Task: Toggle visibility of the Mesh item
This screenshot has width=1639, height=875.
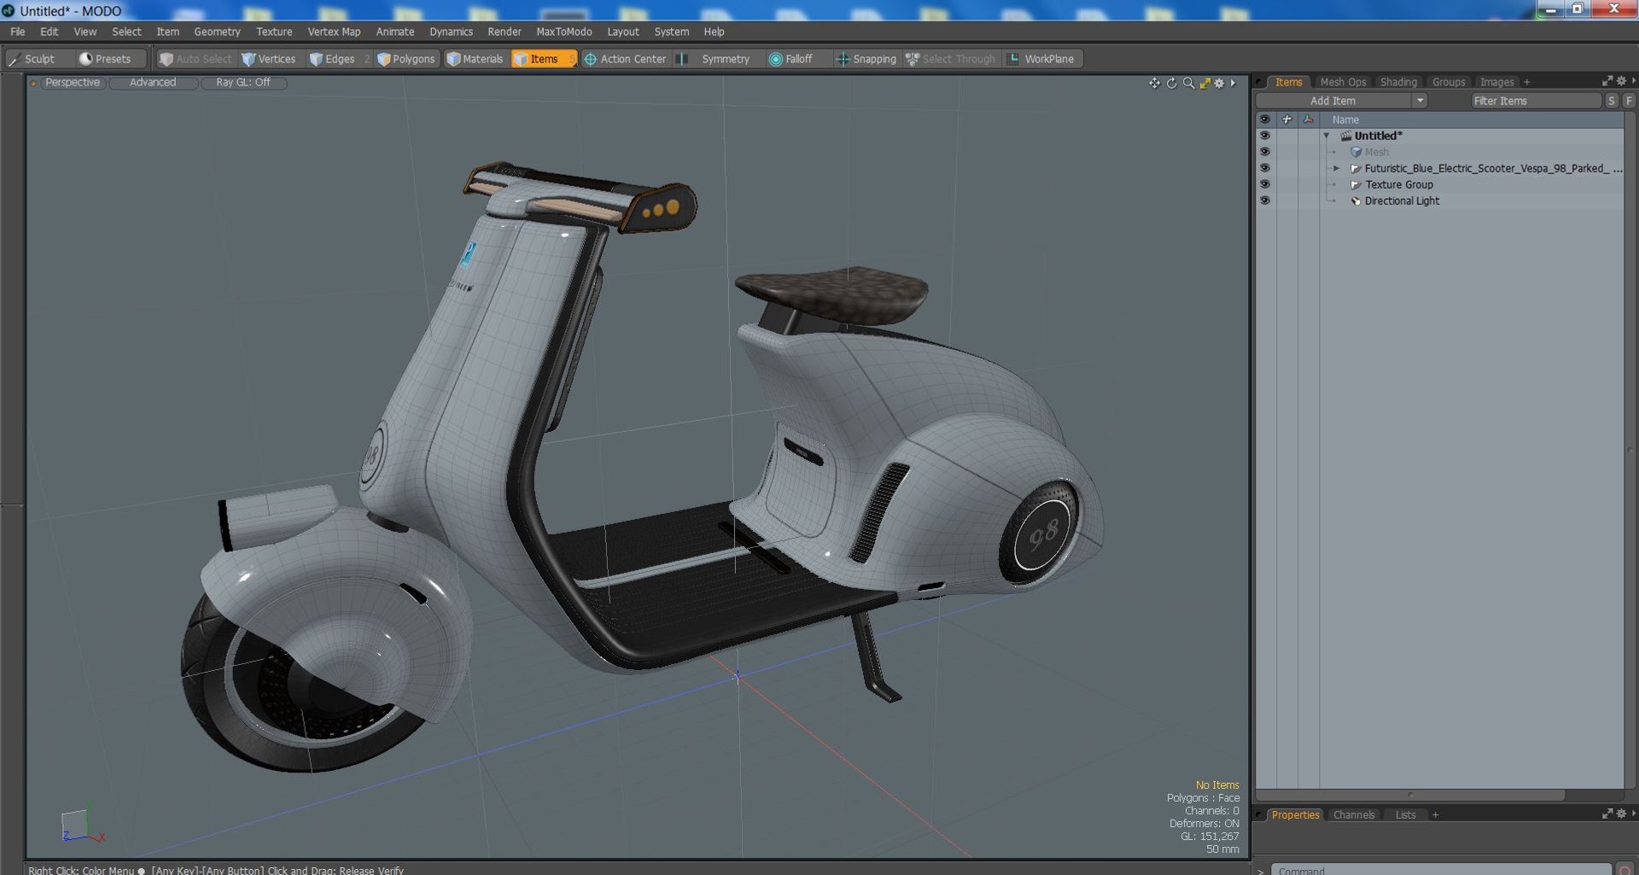Action: point(1264,152)
